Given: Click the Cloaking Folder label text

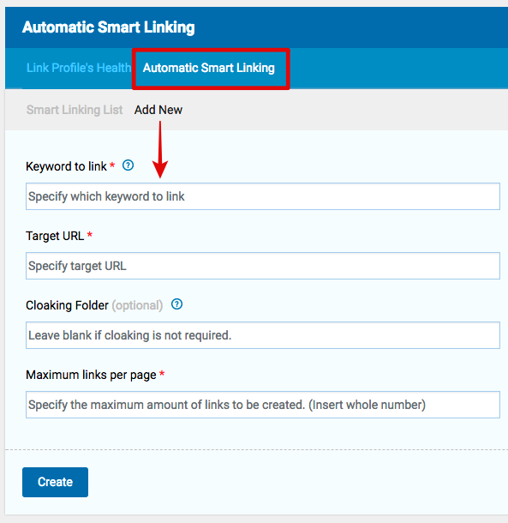Looking at the screenshot, I should pos(68,305).
